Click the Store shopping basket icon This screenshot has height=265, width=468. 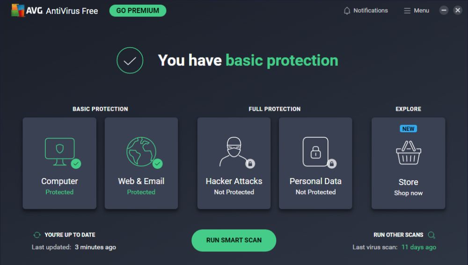(408, 153)
